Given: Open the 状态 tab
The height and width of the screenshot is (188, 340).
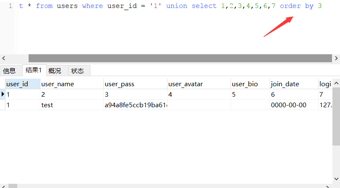Looking at the screenshot, I should tap(77, 71).
